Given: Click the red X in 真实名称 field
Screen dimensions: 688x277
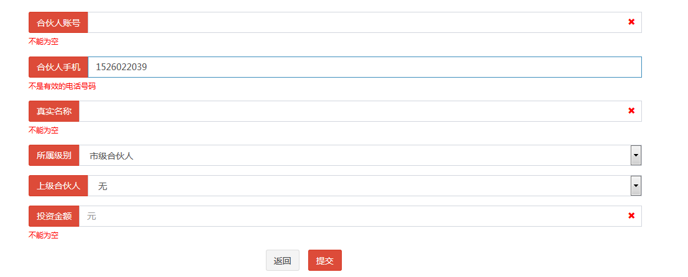Looking at the screenshot, I should click(x=631, y=111).
